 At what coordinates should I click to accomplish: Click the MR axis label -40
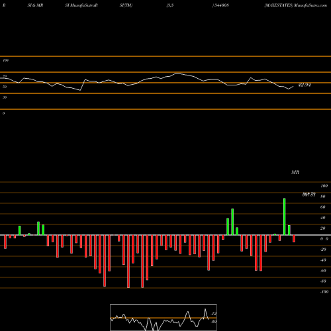coord(323,260)
